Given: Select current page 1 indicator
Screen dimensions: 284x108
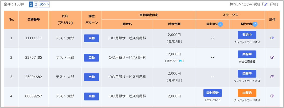Looking at the screenshot, I should [31, 4].
